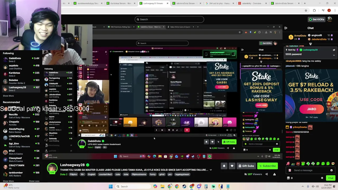The width and height of the screenshot is (338, 190).
Task: Open the Lashsegway28 channel name
Action: [72, 165]
